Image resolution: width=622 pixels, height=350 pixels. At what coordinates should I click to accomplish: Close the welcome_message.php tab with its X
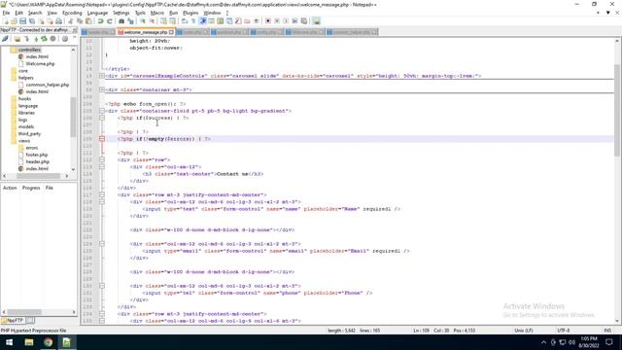click(171, 32)
